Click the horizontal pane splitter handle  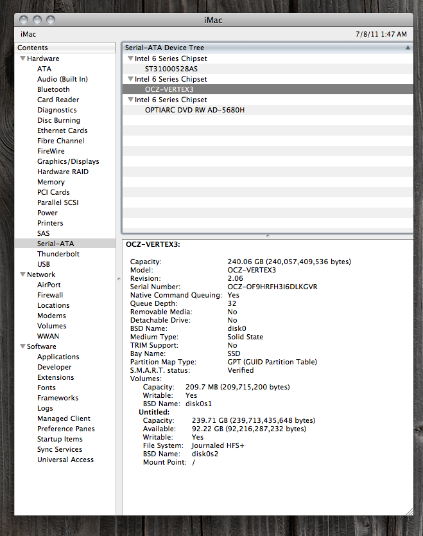[x=268, y=236]
